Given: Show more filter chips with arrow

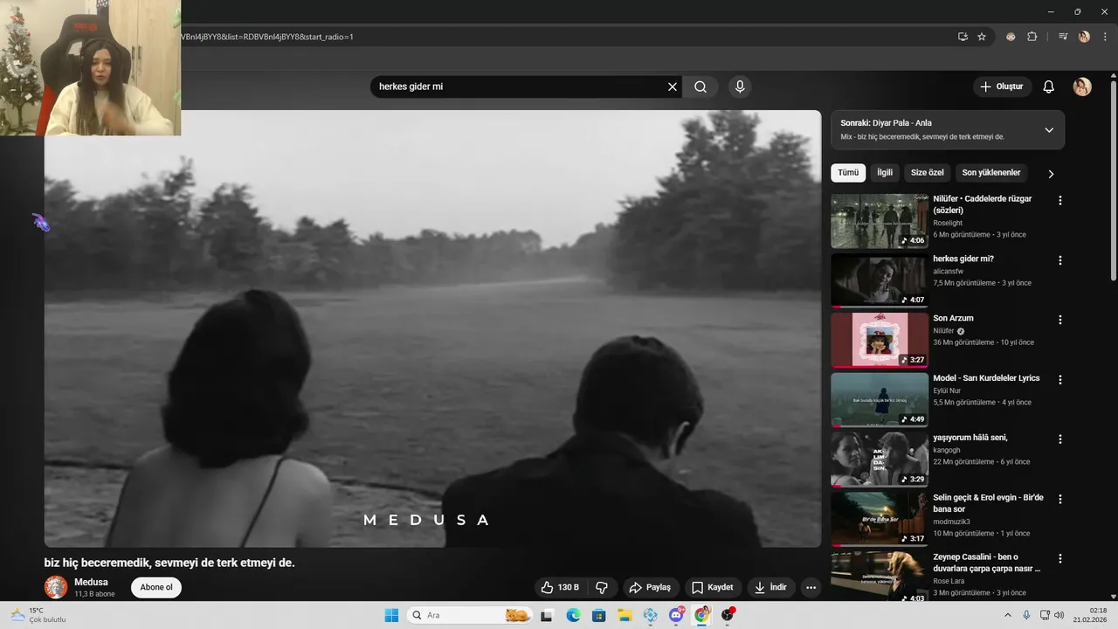Looking at the screenshot, I should [x=1051, y=174].
